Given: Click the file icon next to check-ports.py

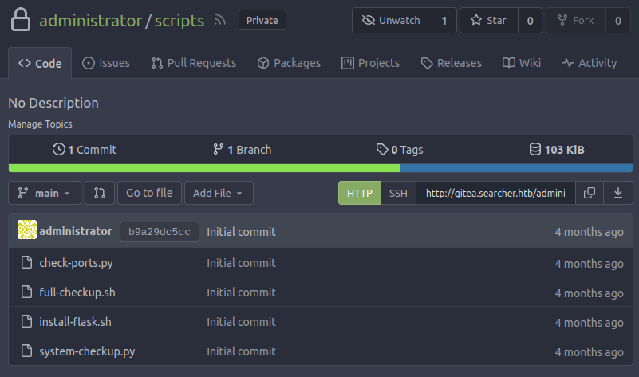Looking at the screenshot, I should tap(26, 263).
